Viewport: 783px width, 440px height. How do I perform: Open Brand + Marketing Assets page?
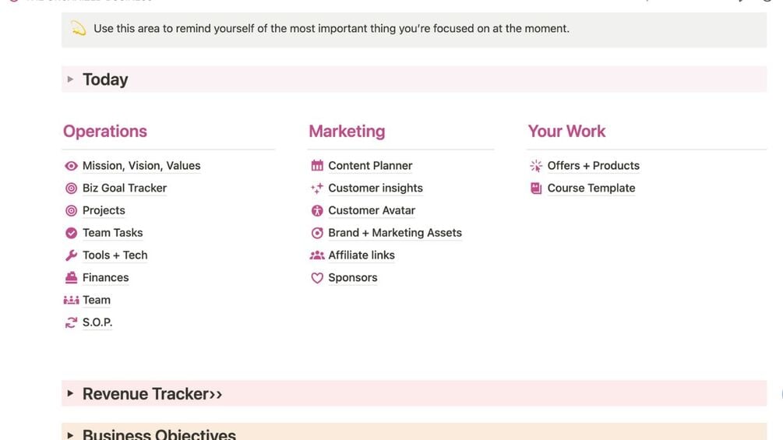395,233
